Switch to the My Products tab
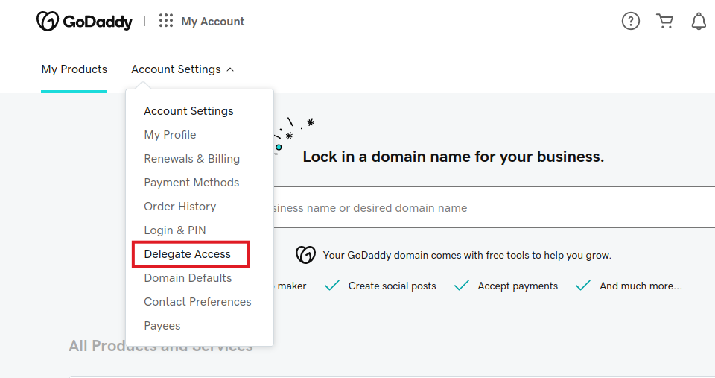Image resolution: width=715 pixels, height=378 pixels. (74, 69)
